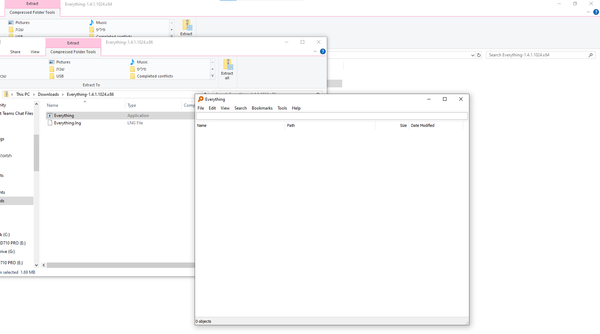Screen dimensions: 600x334
Task: Click the Everything search input field
Action: (332, 116)
